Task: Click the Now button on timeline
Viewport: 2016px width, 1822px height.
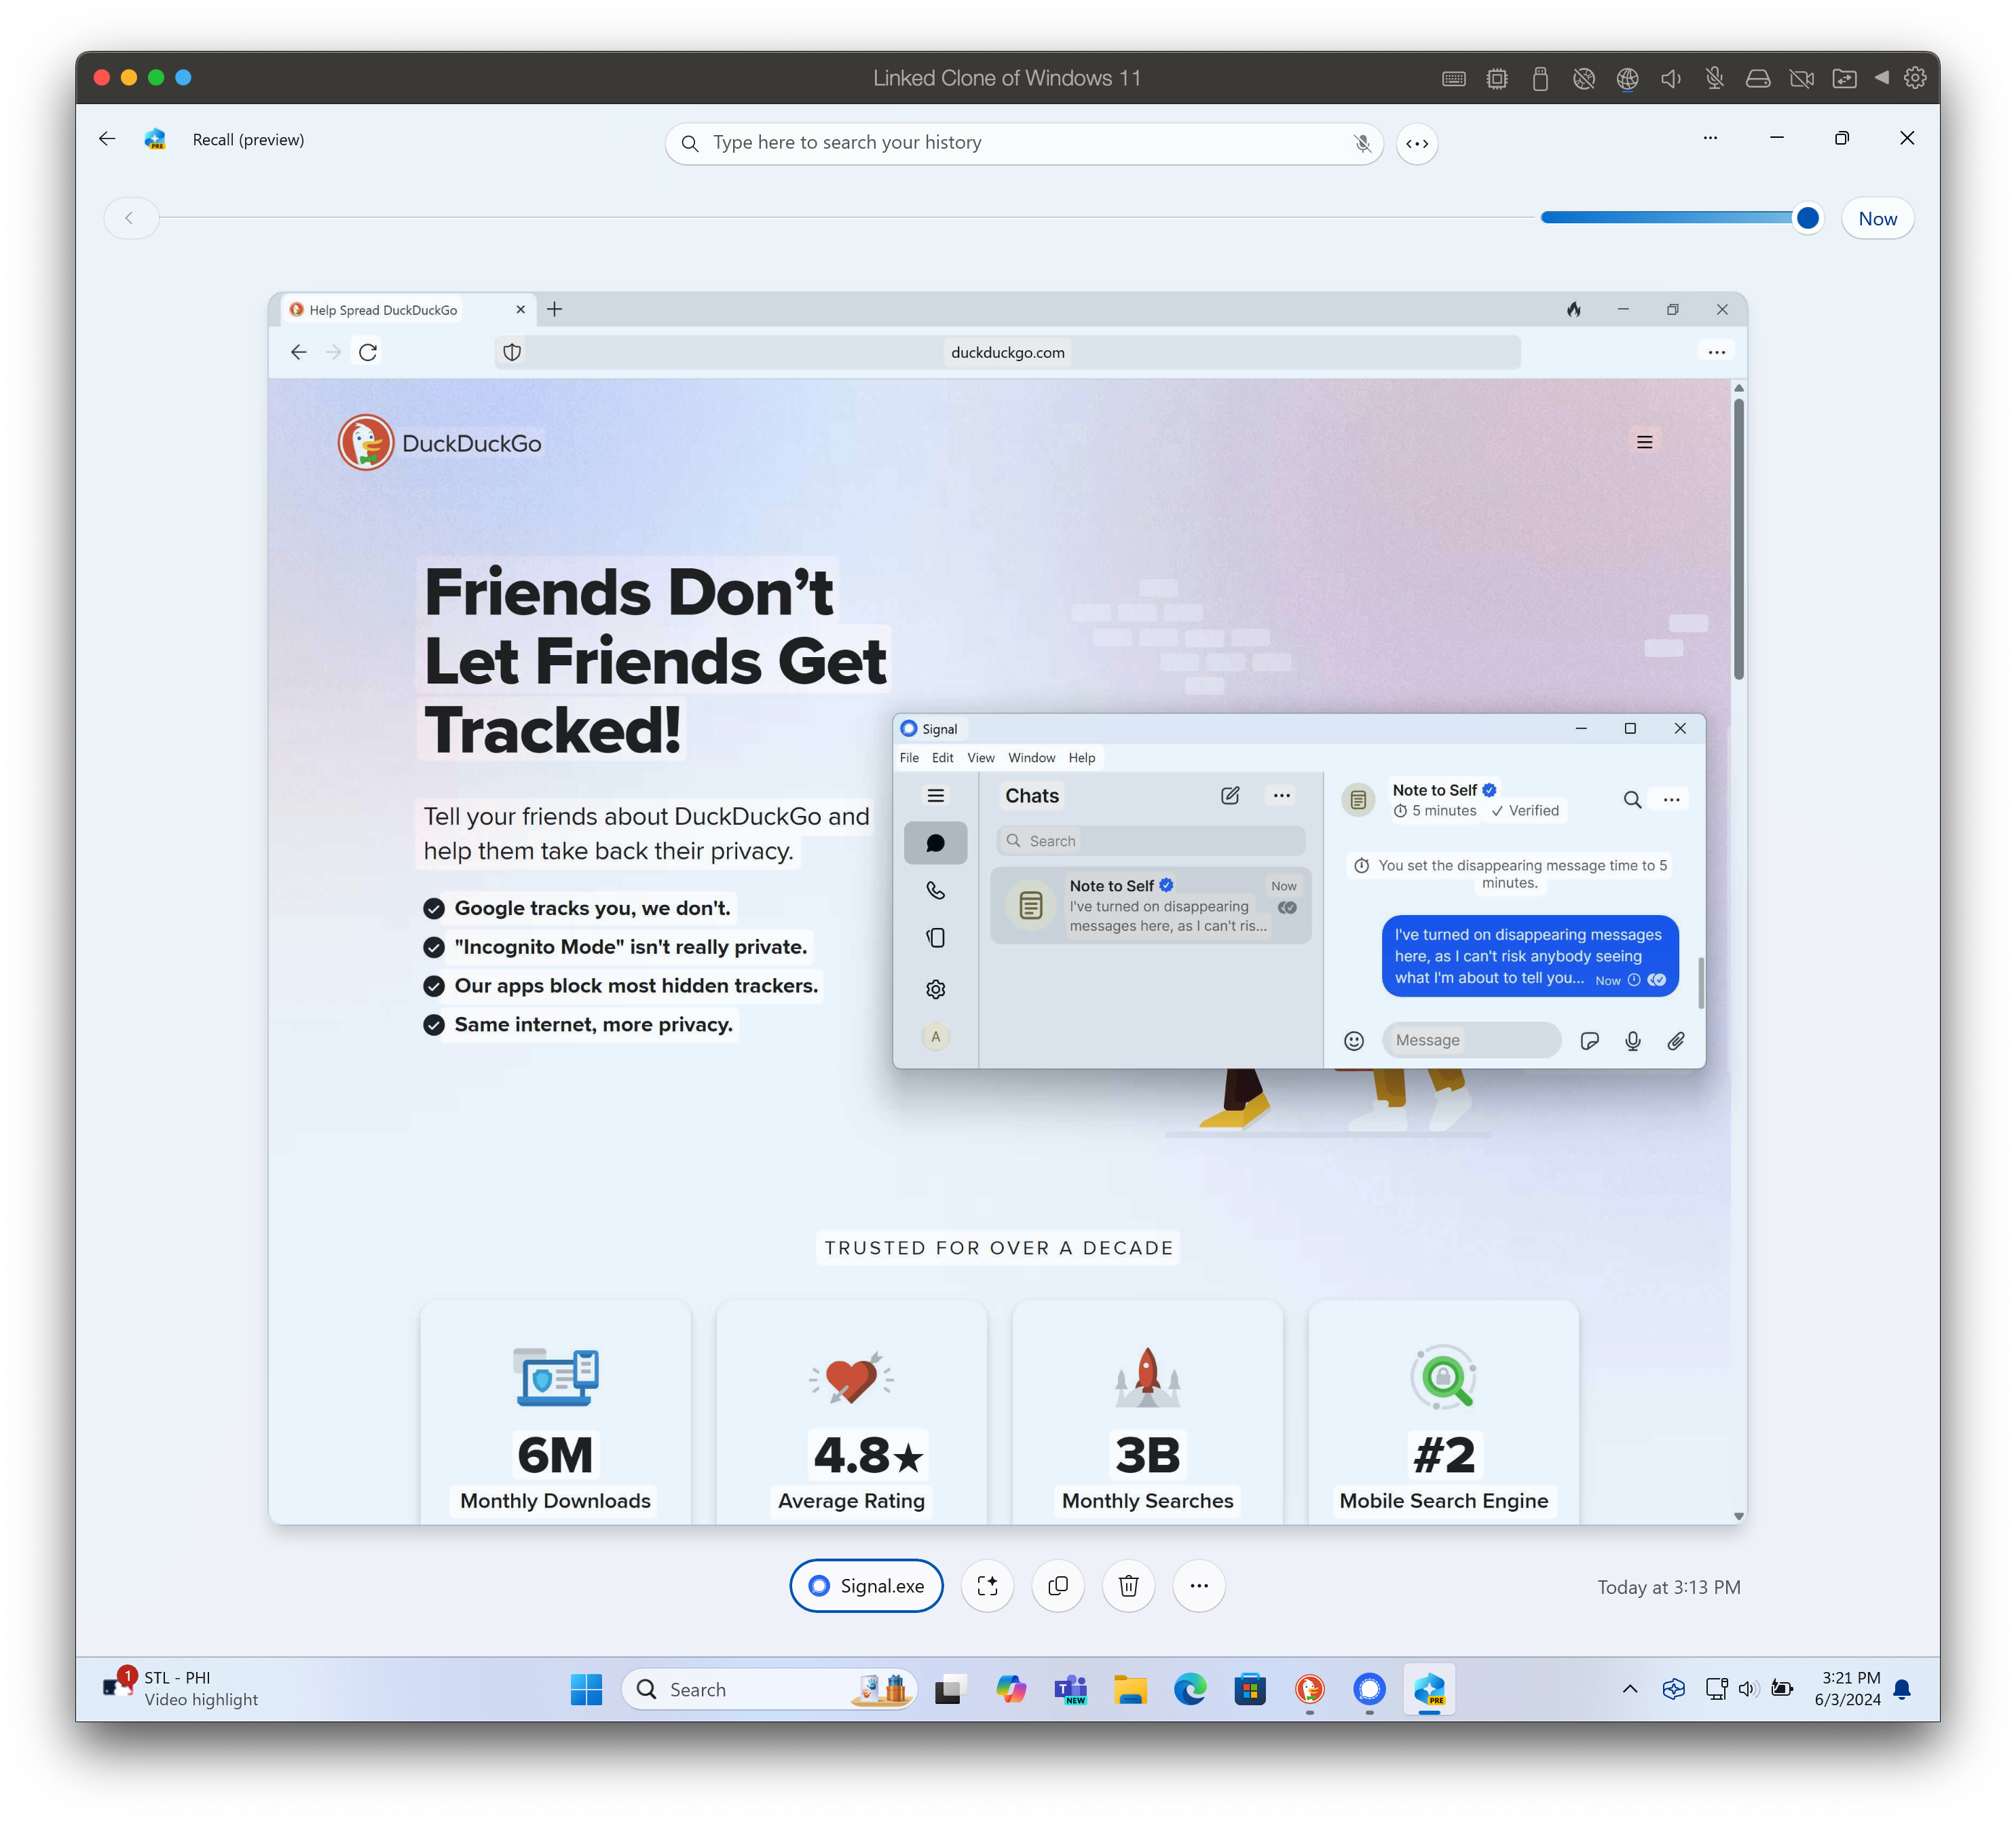Action: click(x=1877, y=219)
